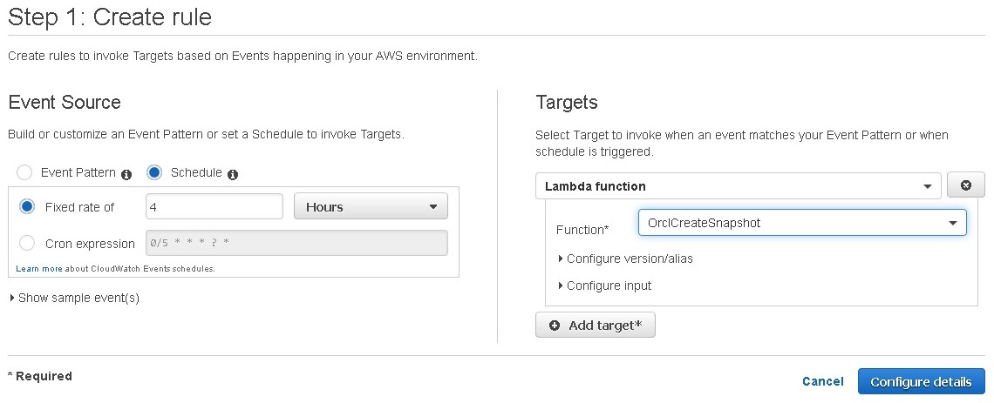Click the Cron expression text field
The width and height of the screenshot is (994, 403).
296,243
